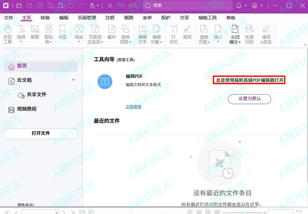This screenshot has width=308, height=214.
Task: Switch to the 转换 ribbon tab
Action: [45, 18]
